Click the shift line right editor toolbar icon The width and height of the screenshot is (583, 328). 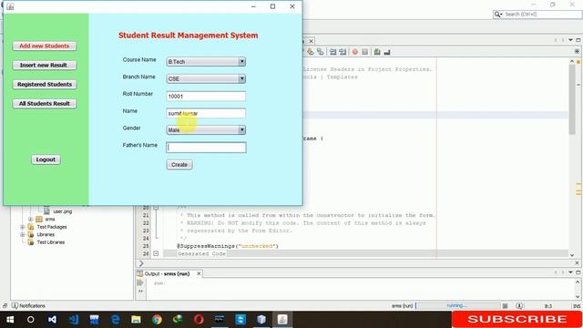tap(343, 52)
